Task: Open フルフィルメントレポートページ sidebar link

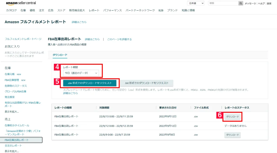Action: pyautogui.click(x=23, y=39)
